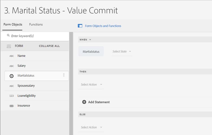Open Select Action dropdown under ELSE
Screen dimensions: 212x135
pos(91,127)
